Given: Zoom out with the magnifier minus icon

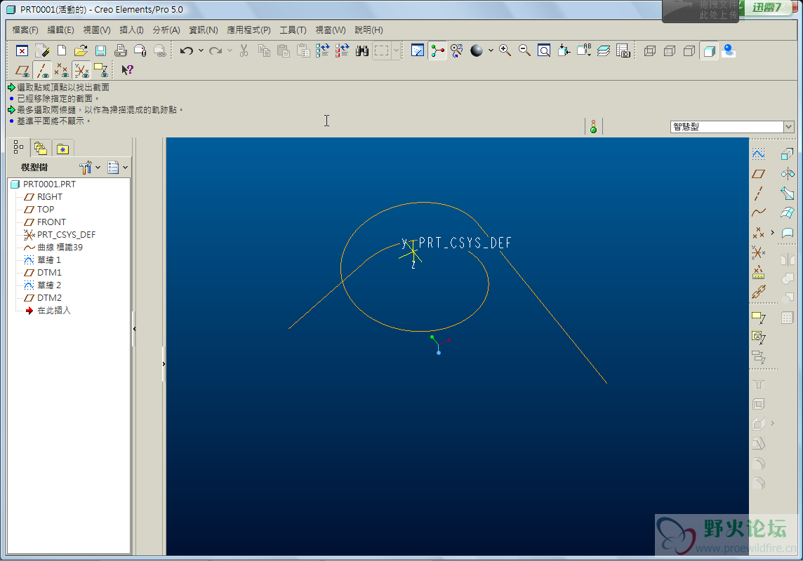Looking at the screenshot, I should tap(524, 50).
